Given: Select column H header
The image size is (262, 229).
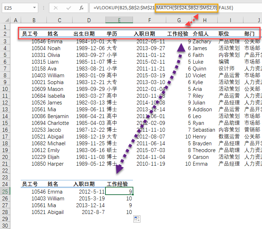Looking at the screenshot, I should click(x=205, y=21).
